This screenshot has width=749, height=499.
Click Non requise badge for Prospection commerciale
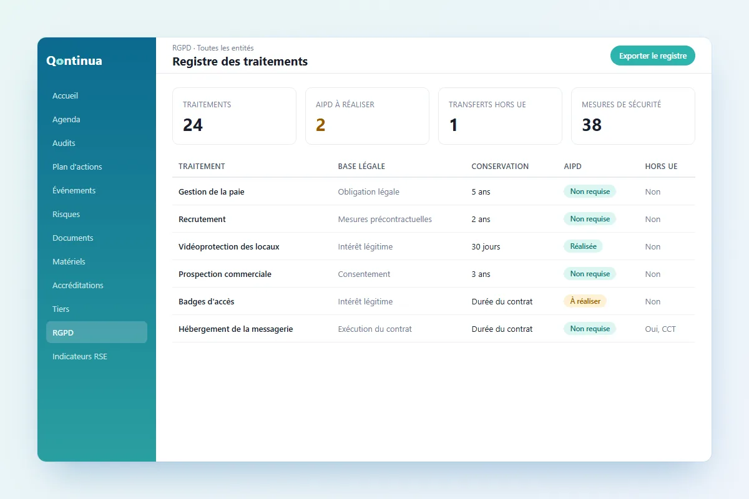[590, 274]
